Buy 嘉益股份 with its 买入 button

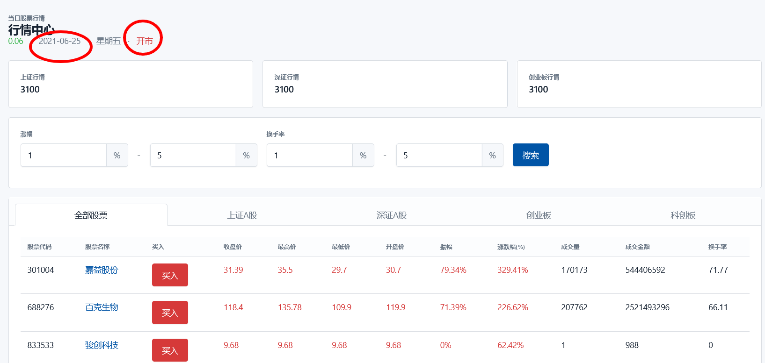(x=170, y=275)
